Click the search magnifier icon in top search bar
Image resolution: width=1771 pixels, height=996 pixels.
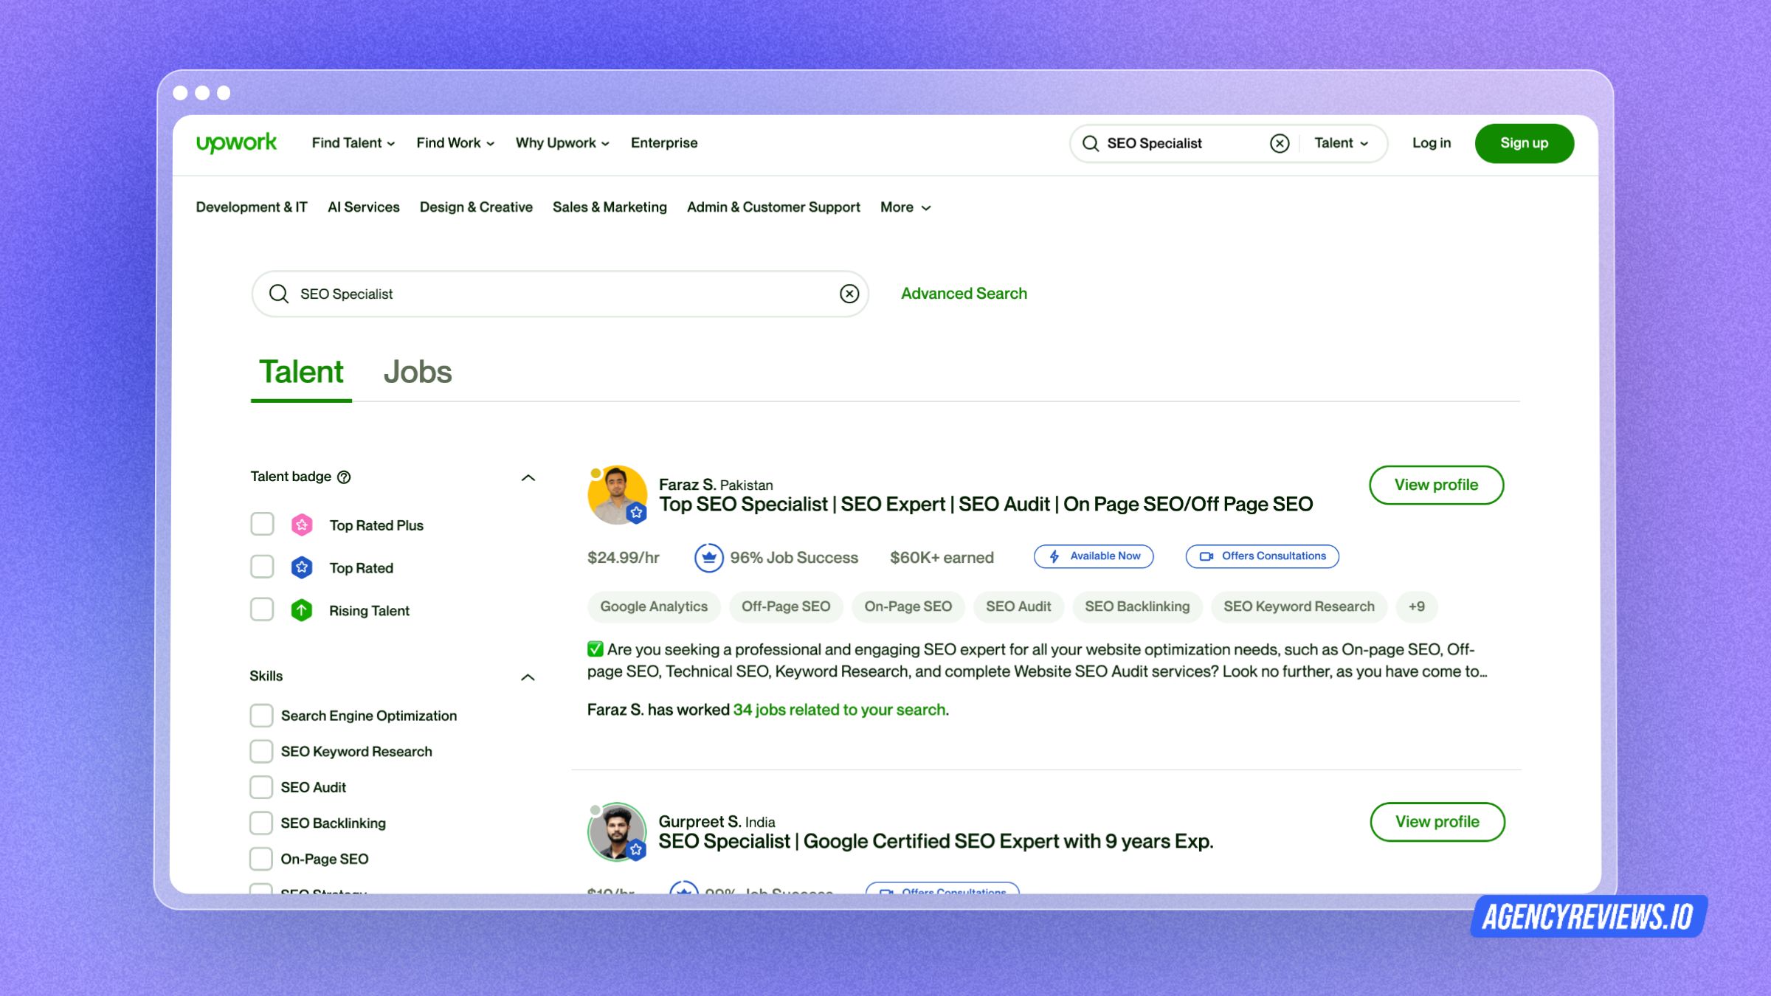[1091, 142]
